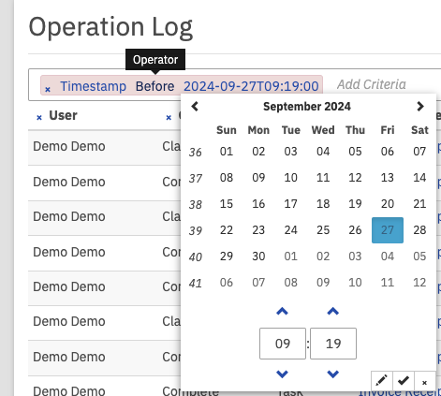Click the minute input field showing 19
The width and height of the screenshot is (441, 396).
click(x=333, y=344)
